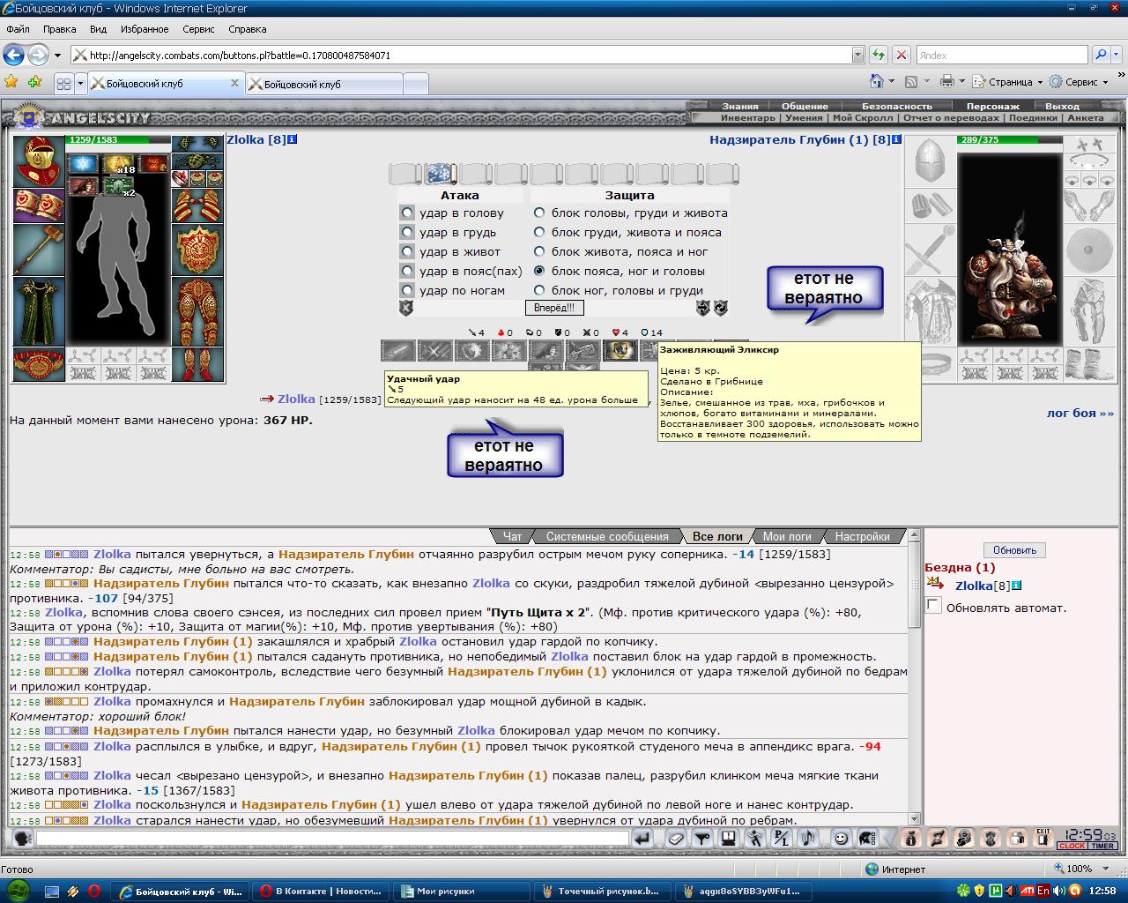The image size is (1128, 903).
Task: Open info icon next to Надзиратель Глубин header
Action: pyautogui.click(x=896, y=139)
